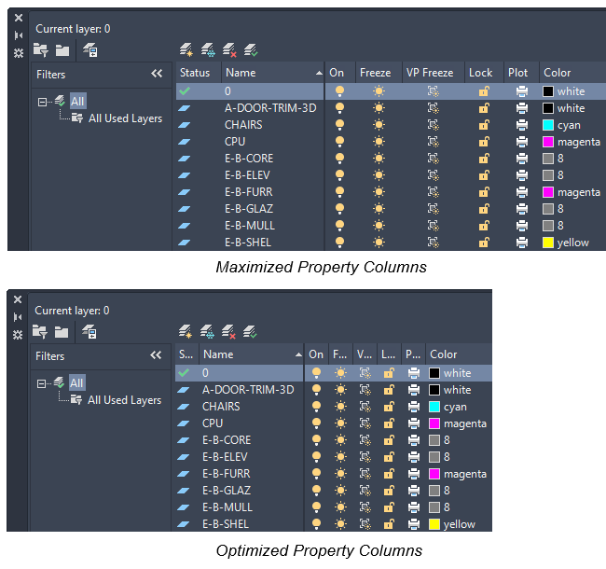Click On column header in upper panel
The height and width of the screenshot is (569, 606).
[340, 73]
